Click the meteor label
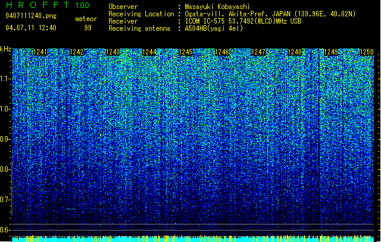This screenshot has width=381, height=242. click(x=86, y=19)
